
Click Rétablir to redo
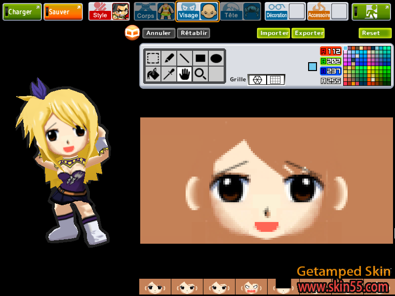pos(194,33)
